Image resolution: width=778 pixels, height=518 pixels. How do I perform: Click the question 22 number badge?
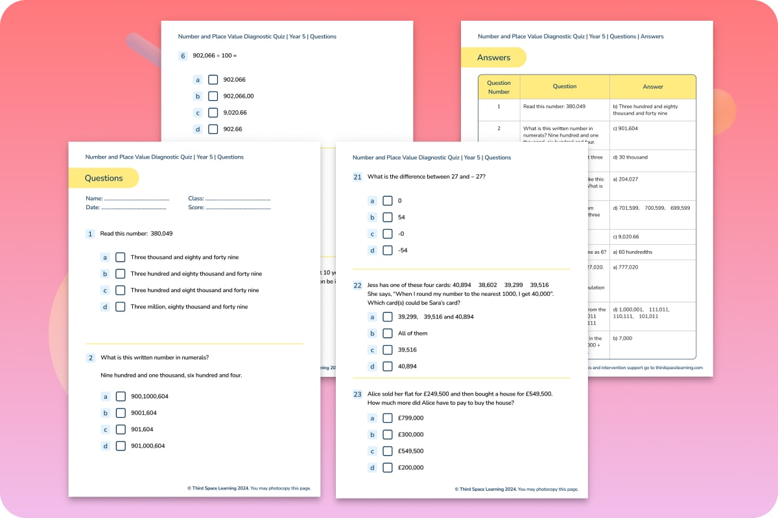click(357, 285)
